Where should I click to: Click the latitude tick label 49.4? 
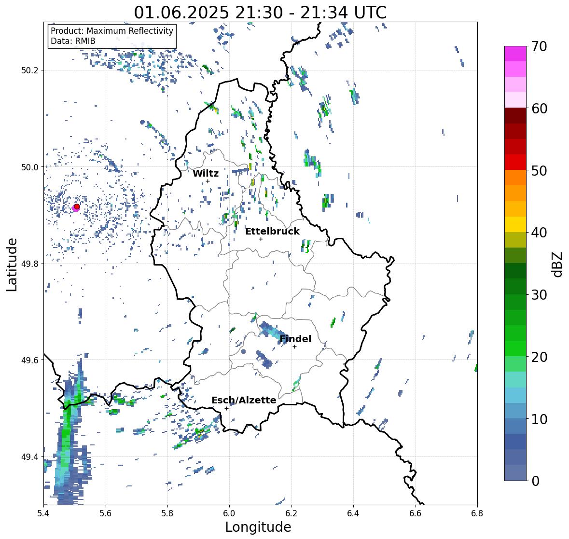point(29,457)
